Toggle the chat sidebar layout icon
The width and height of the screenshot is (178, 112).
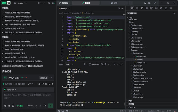click(15, 3)
